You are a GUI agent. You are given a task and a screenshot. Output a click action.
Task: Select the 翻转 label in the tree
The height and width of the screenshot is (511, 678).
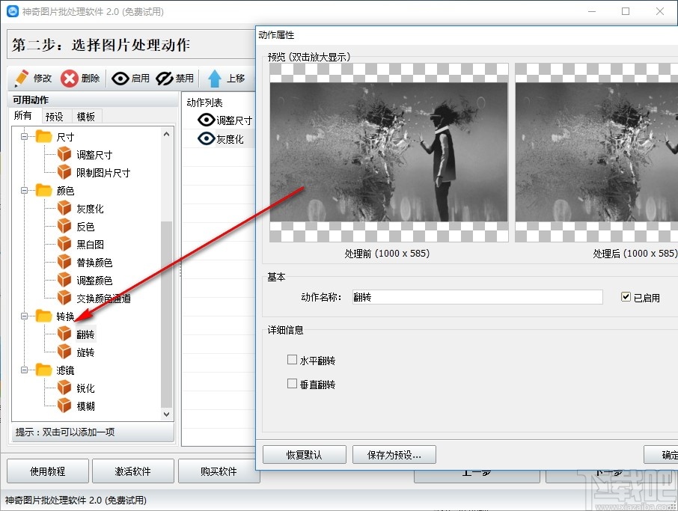click(85, 334)
